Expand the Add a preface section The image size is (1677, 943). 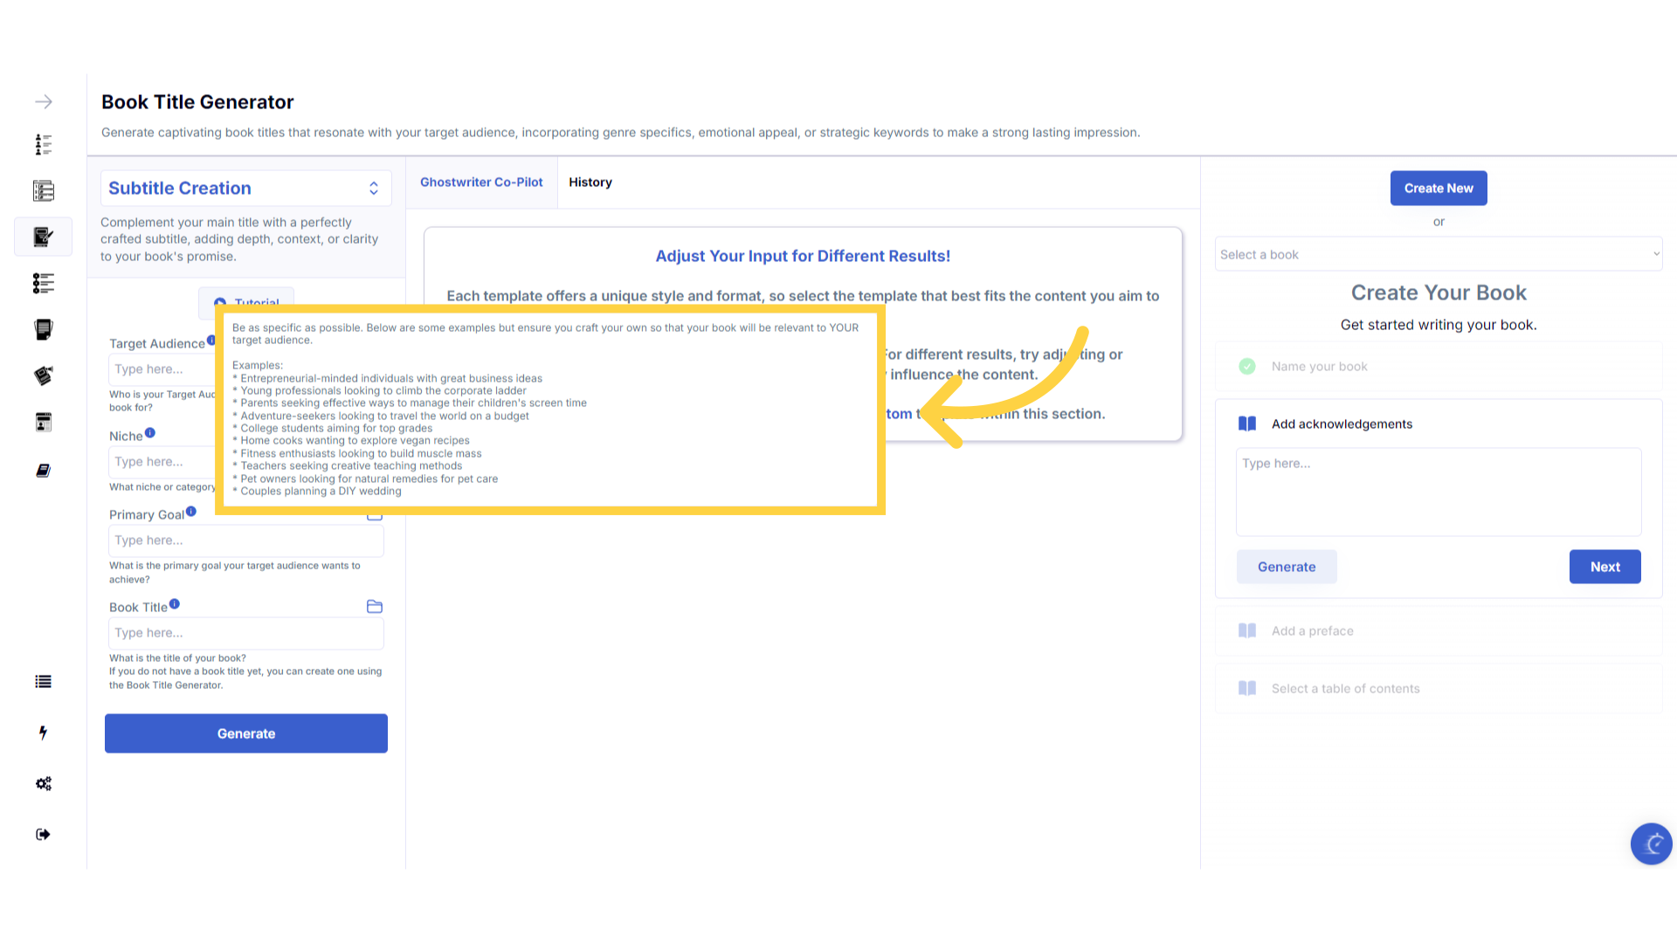coord(1312,631)
